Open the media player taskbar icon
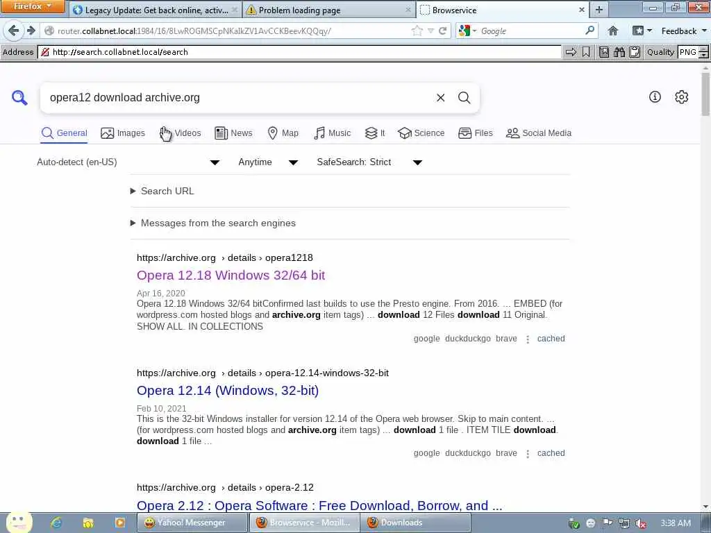The width and height of the screenshot is (711, 533). (x=120, y=523)
